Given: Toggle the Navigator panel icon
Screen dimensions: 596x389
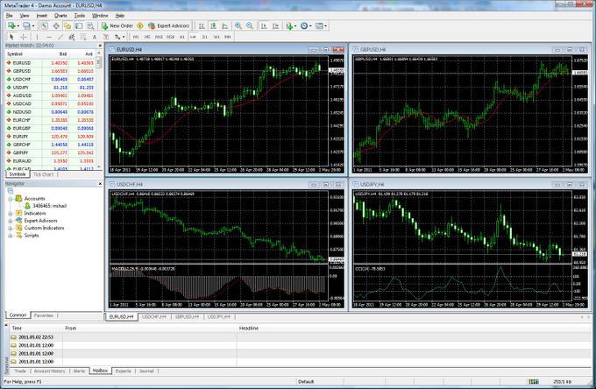Looking at the screenshot, I should (67, 25).
